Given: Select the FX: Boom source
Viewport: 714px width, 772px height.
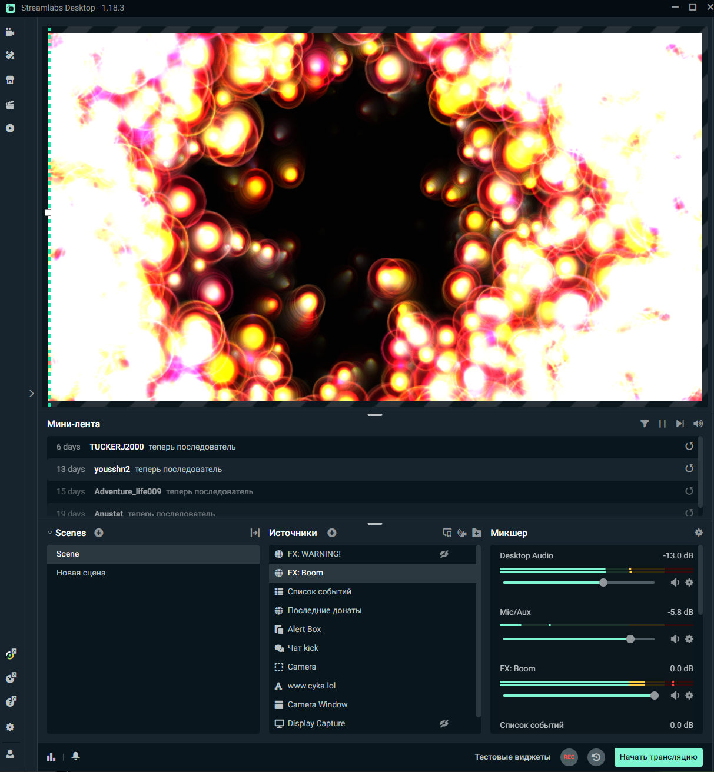Looking at the screenshot, I should 373,573.
